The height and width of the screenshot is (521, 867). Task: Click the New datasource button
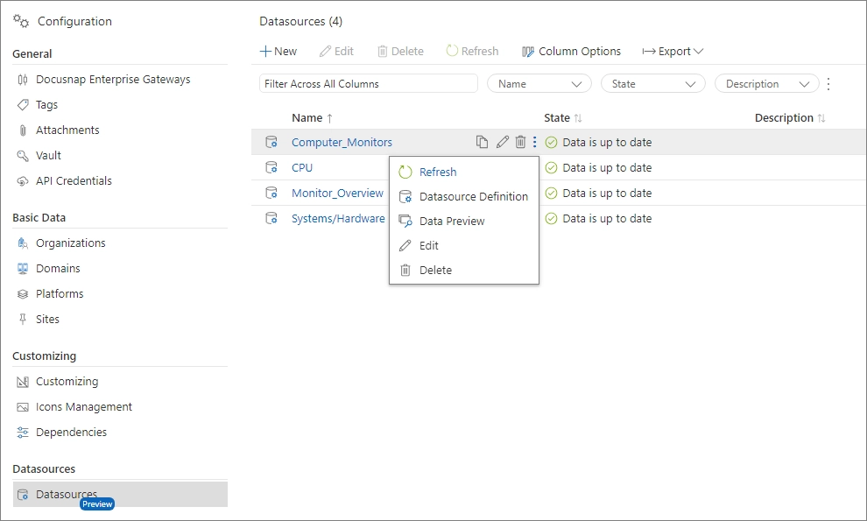(x=278, y=52)
